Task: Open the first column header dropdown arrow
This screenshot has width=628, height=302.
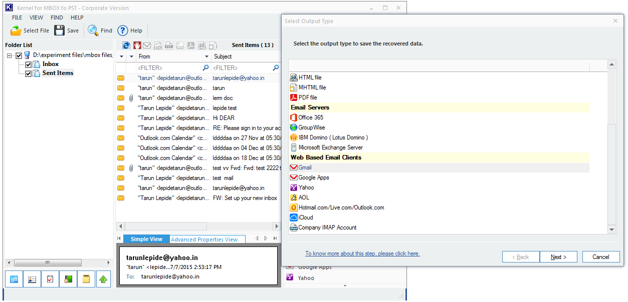Action: (x=121, y=57)
